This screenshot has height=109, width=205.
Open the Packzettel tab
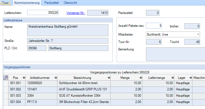coord(52,3)
